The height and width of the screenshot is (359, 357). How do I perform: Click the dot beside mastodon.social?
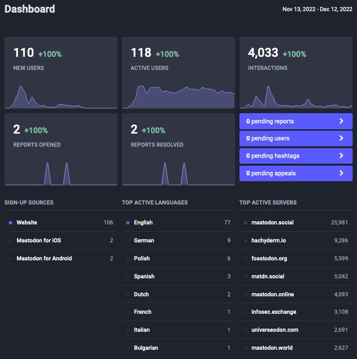(x=245, y=222)
